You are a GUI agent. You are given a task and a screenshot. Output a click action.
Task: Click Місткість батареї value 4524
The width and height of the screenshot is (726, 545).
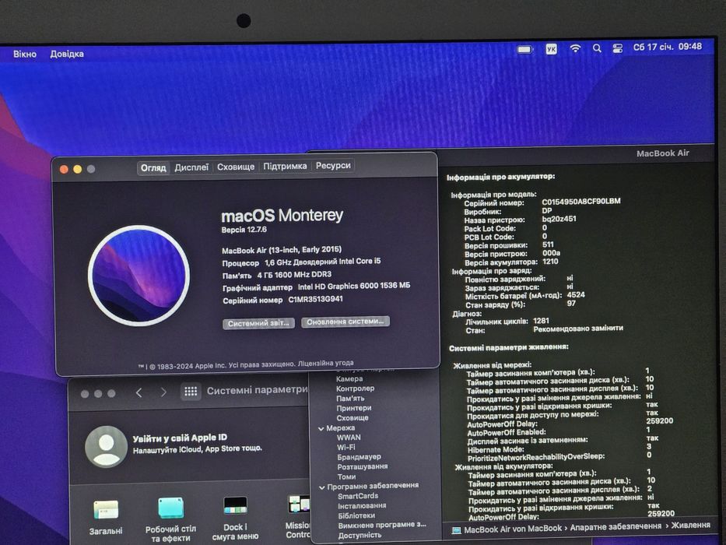[576, 295]
